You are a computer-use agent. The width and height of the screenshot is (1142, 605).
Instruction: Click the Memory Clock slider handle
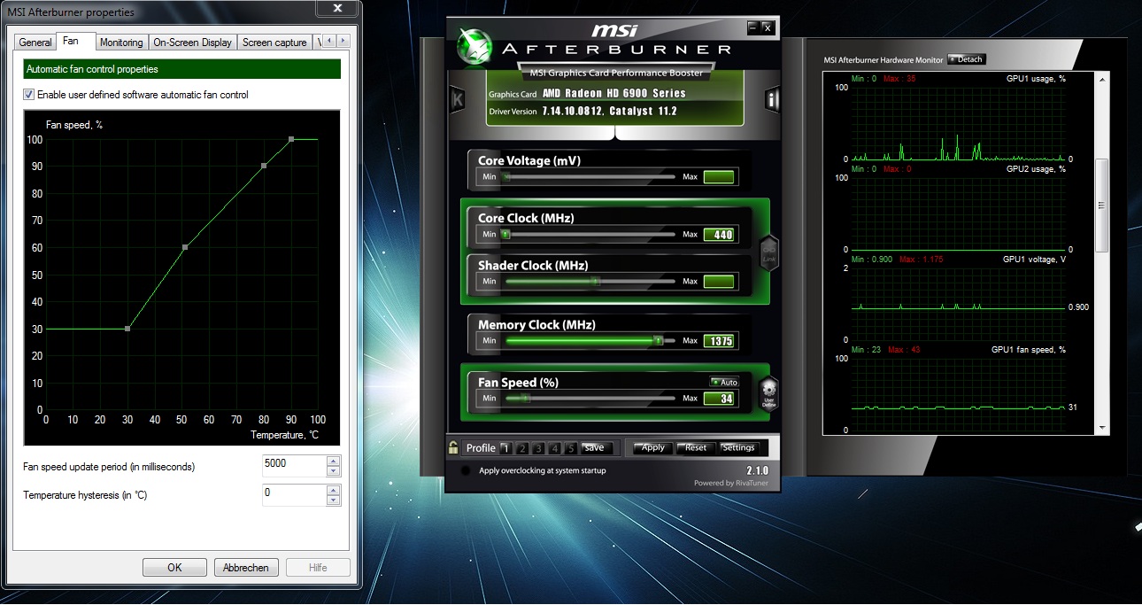click(x=658, y=340)
